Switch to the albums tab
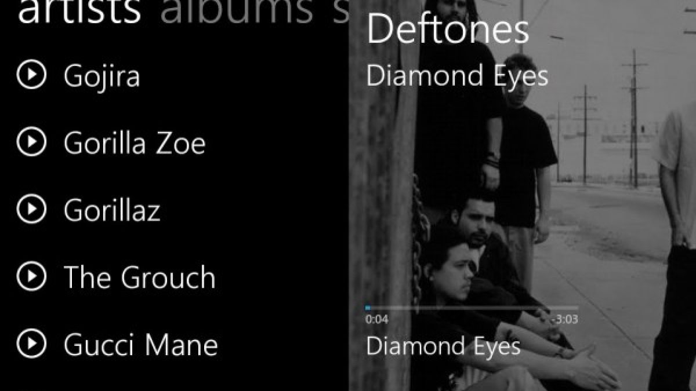This screenshot has height=391, width=696. [x=236, y=10]
